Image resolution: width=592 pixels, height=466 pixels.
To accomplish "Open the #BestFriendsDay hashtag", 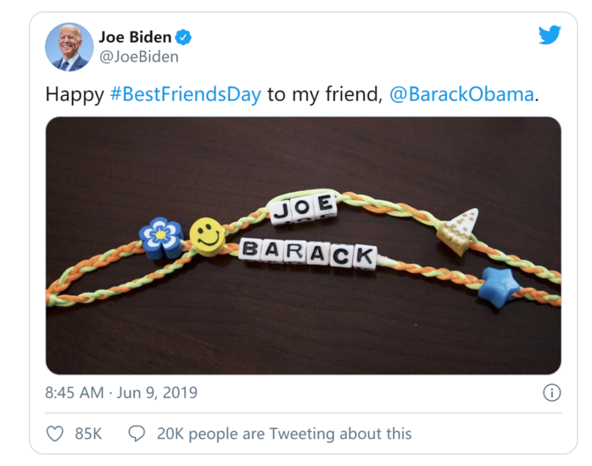I will tap(185, 95).
